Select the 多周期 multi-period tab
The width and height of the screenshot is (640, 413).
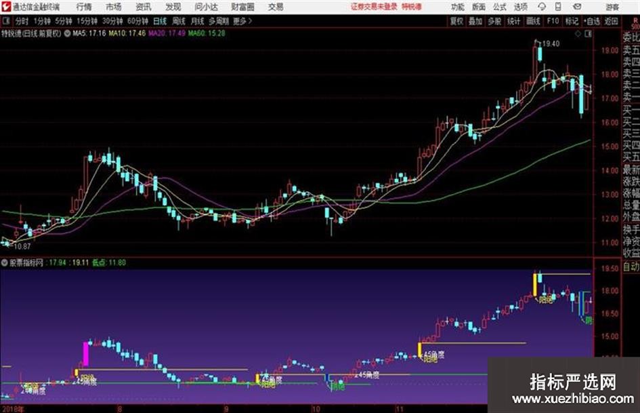(219, 21)
